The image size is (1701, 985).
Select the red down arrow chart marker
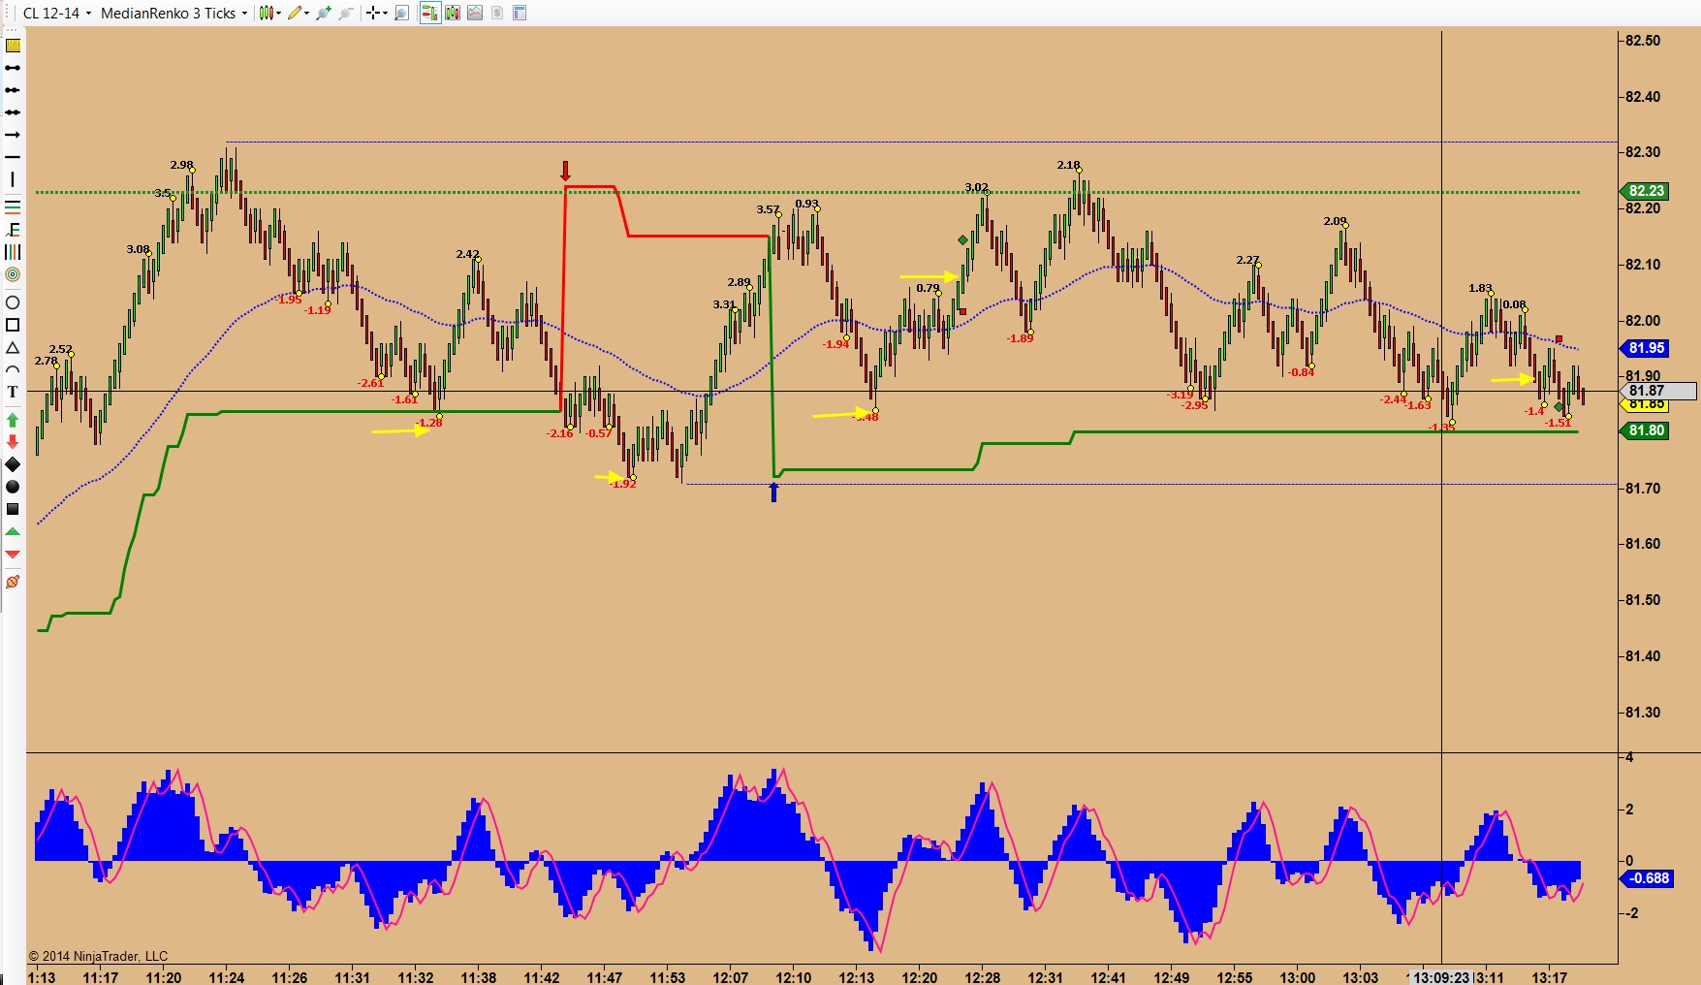click(566, 172)
